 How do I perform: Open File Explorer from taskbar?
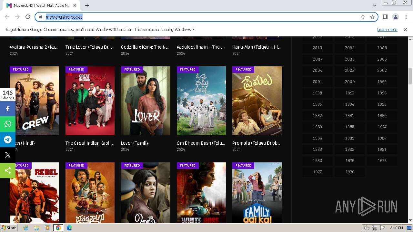[36, 228]
